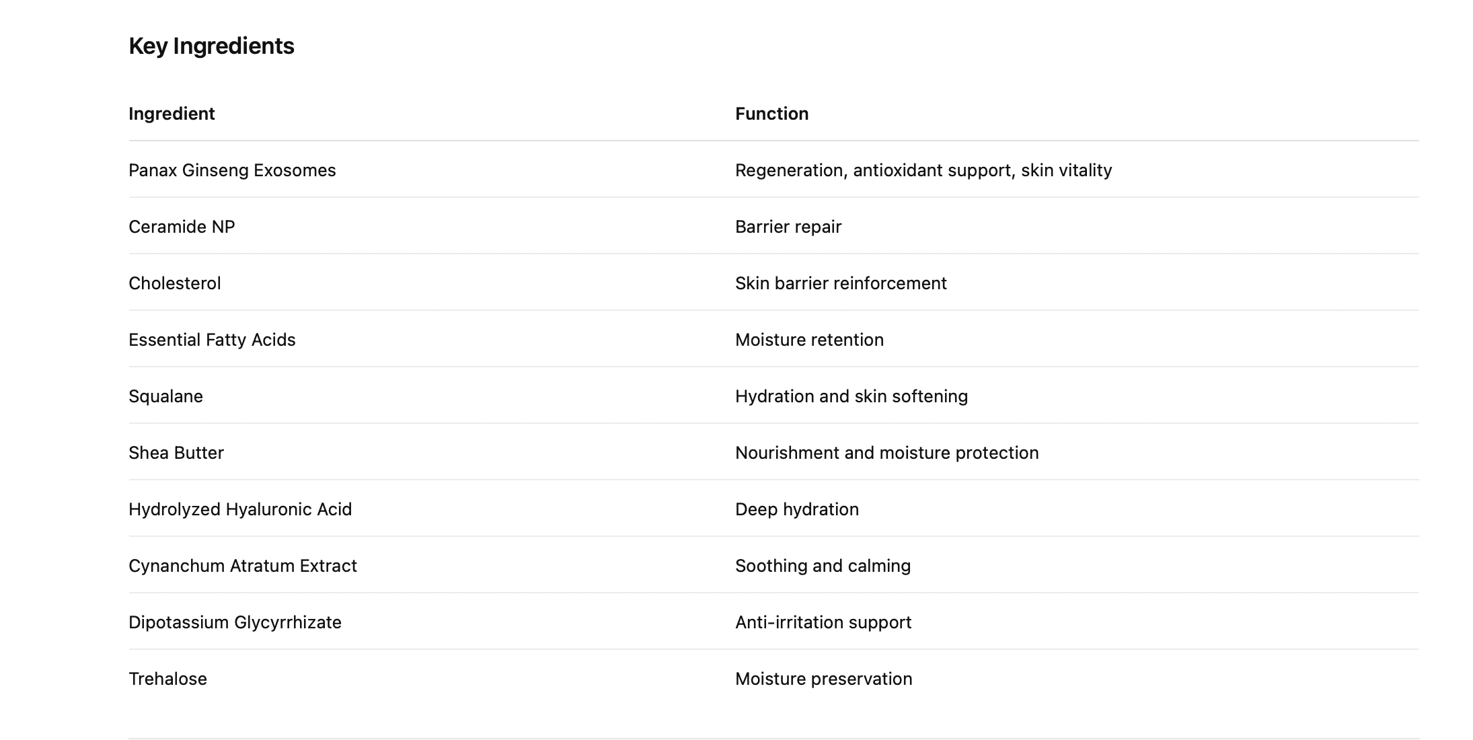
Task: Click the Barrier repair function text
Action: coord(788,227)
